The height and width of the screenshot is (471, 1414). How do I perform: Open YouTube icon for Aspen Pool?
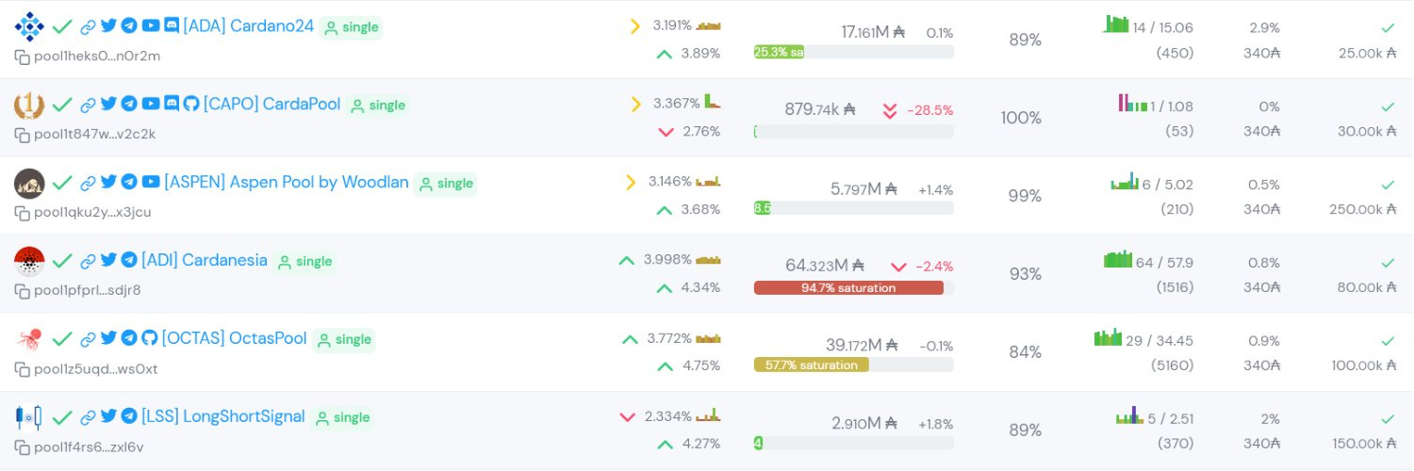pos(150,183)
